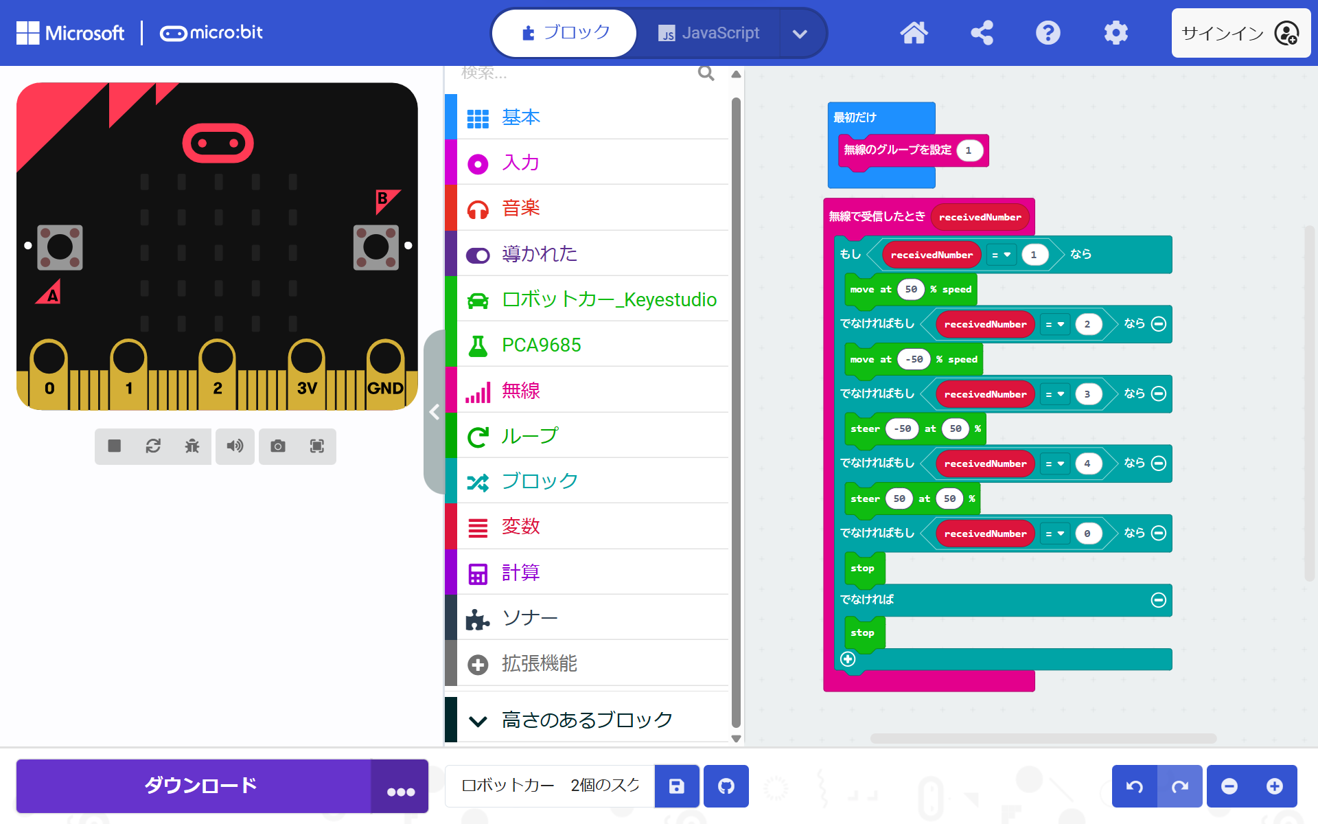Restart the simulator with refresh icon

click(153, 446)
